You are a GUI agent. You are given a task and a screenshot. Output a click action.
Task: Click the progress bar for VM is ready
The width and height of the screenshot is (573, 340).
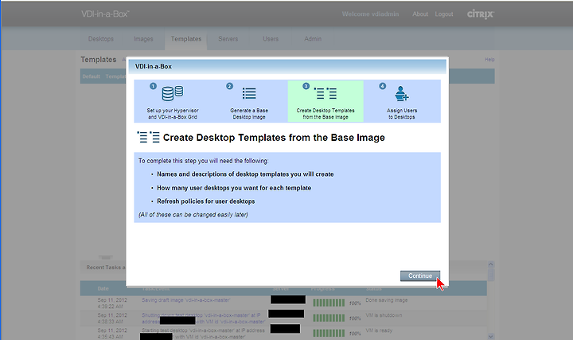click(x=329, y=333)
